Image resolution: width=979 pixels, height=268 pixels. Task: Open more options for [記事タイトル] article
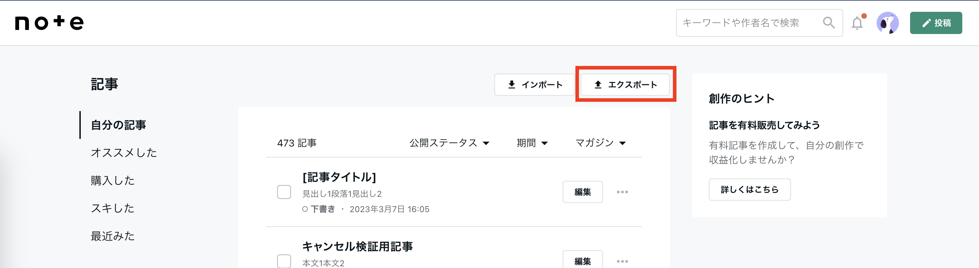click(x=622, y=192)
